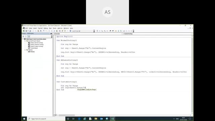The height and width of the screenshot is (121, 215).
Task: Save the workbook using the toolbar Save icon
Action: pyautogui.click(x=30, y=31)
